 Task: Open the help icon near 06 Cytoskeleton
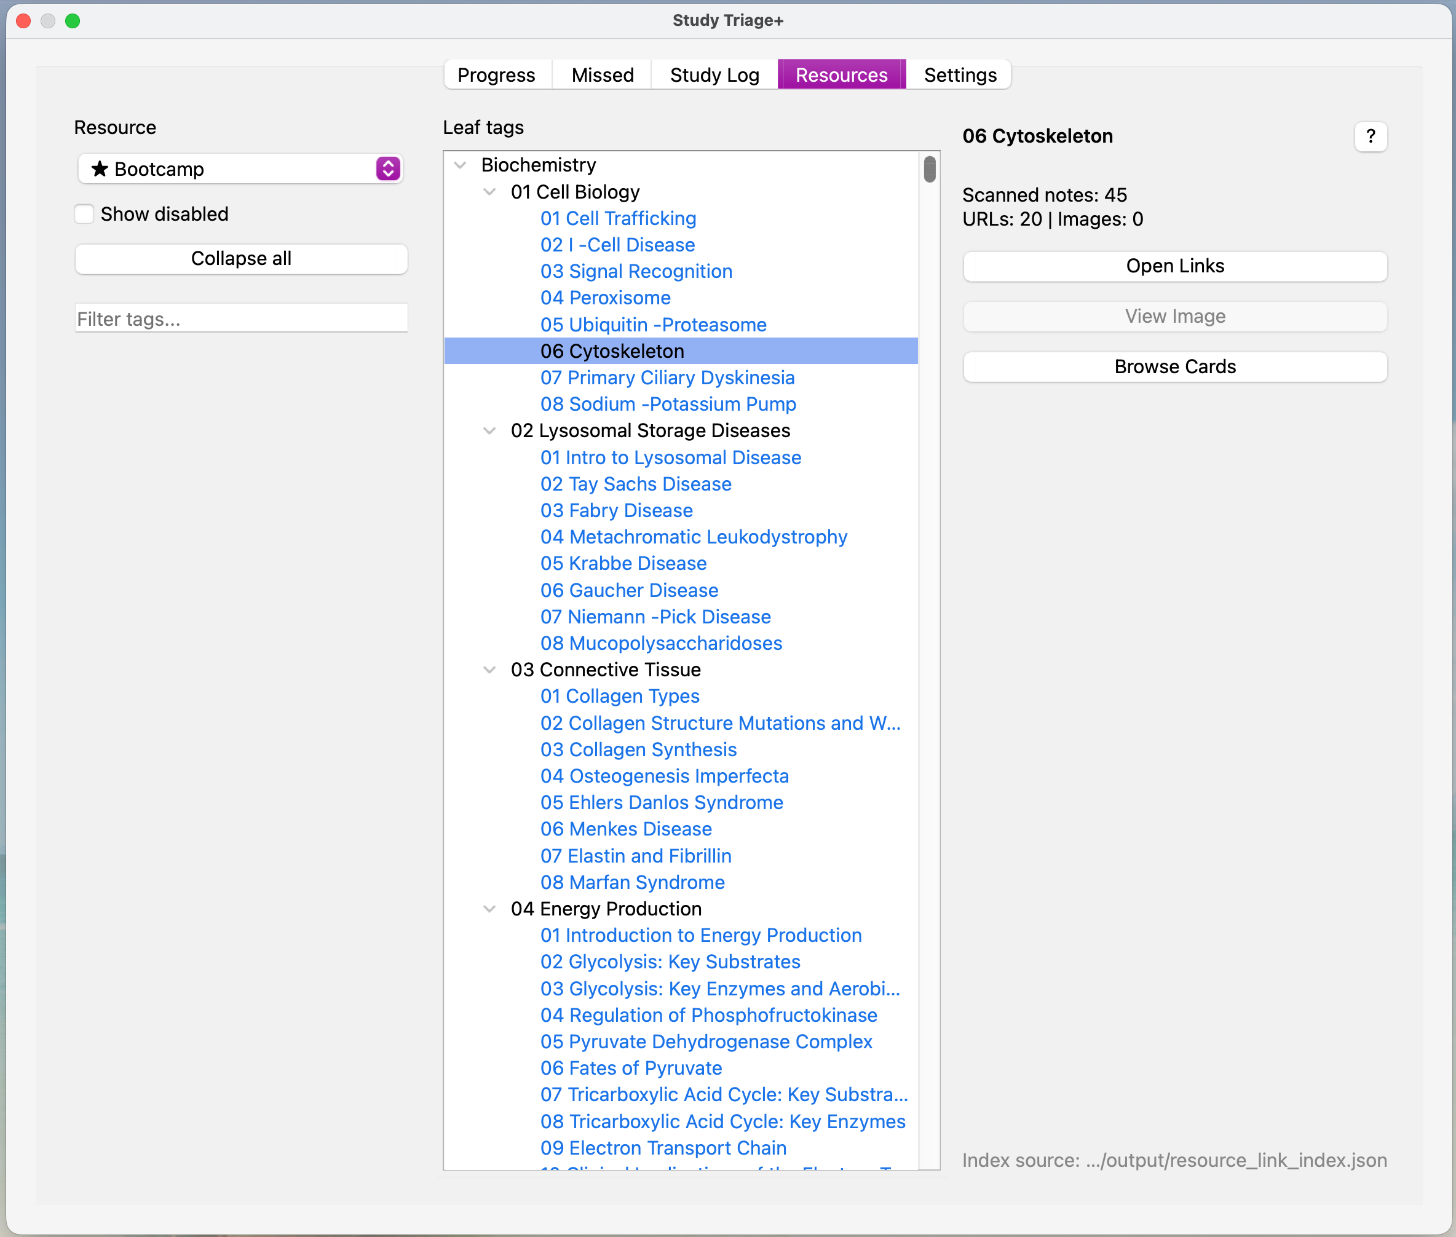[x=1371, y=136]
